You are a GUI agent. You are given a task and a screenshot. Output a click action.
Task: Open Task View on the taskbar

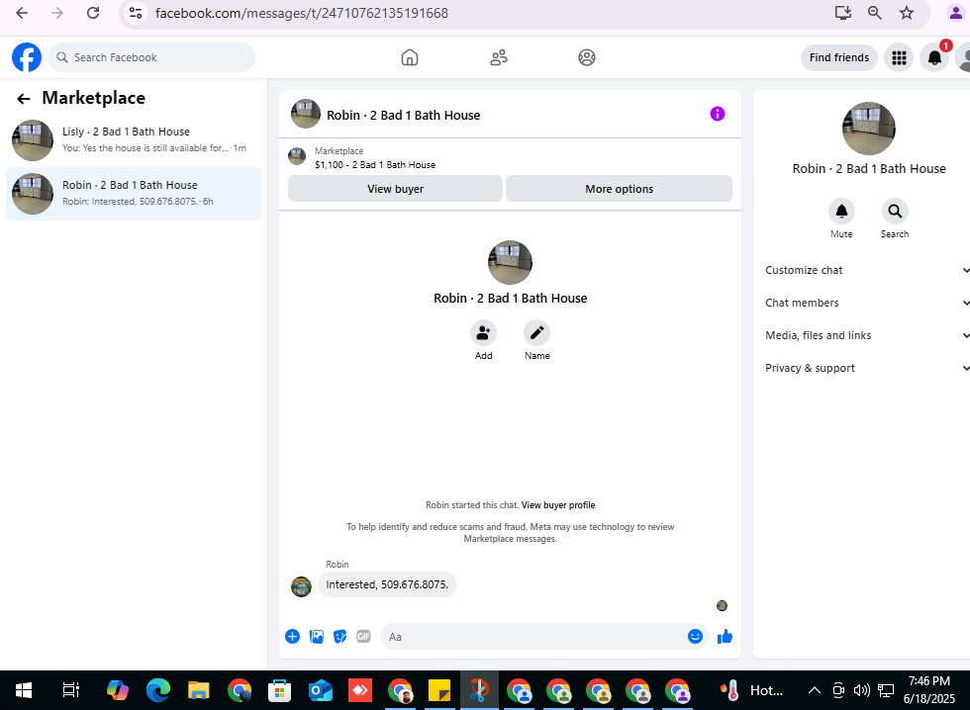(x=71, y=690)
